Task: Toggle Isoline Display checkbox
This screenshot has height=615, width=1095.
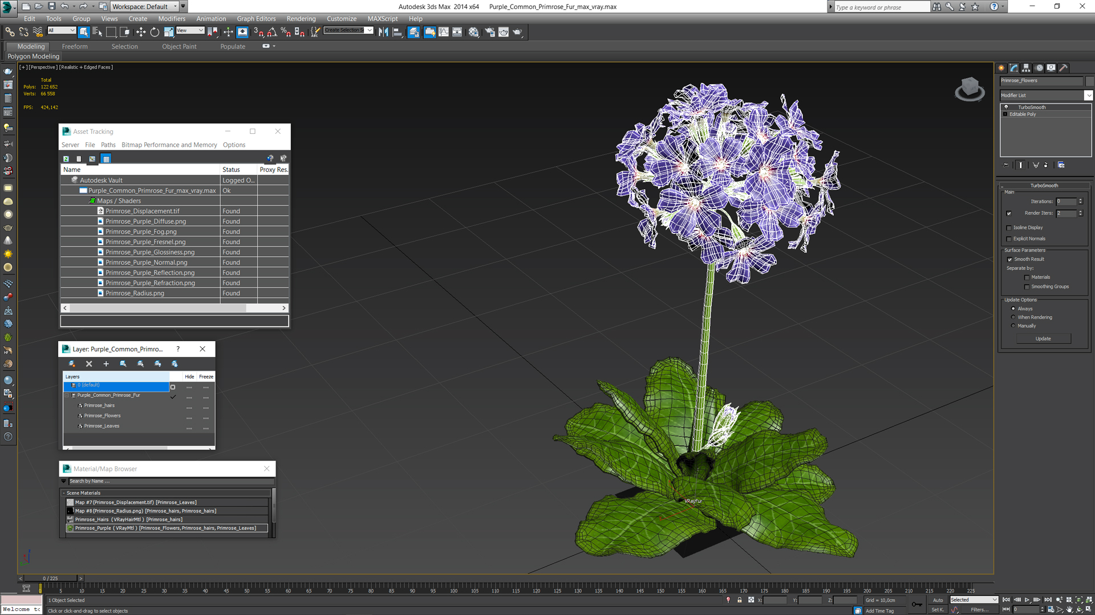Action: pyautogui.click(x=1009, y=228)
